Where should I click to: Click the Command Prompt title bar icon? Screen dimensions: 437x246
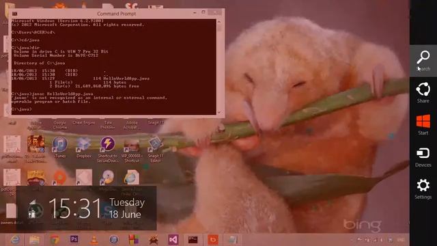(14, 14)
